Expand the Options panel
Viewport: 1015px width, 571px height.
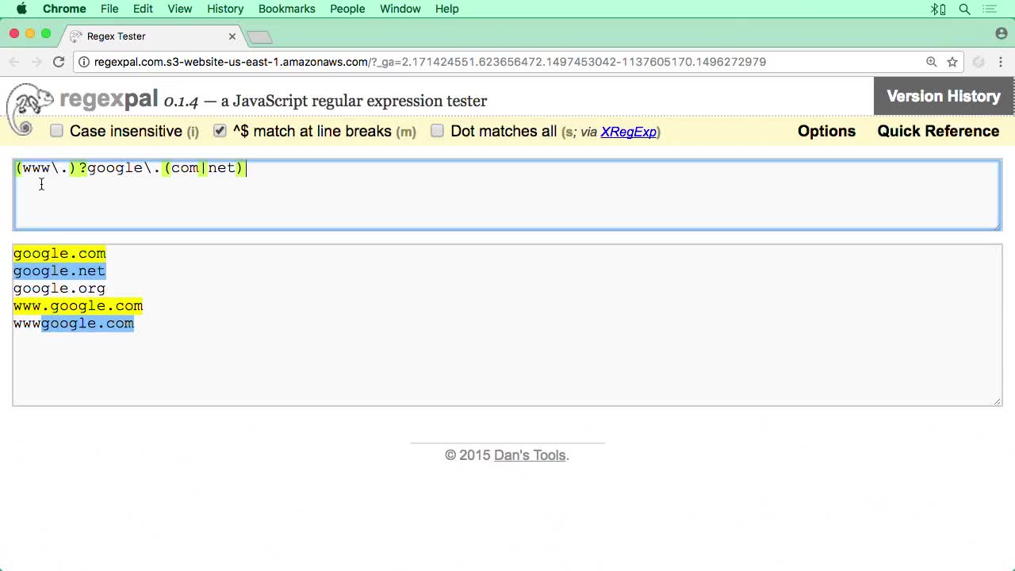[826, 131]
